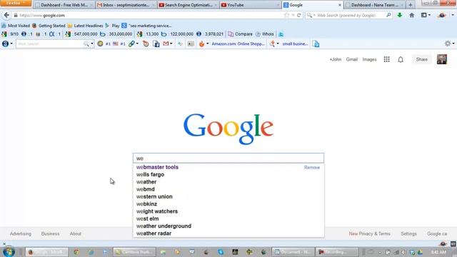This screenshot has height=257, width=457.
Task: Click the magnifier in the toolbar search field
Action: coord(86,44)
